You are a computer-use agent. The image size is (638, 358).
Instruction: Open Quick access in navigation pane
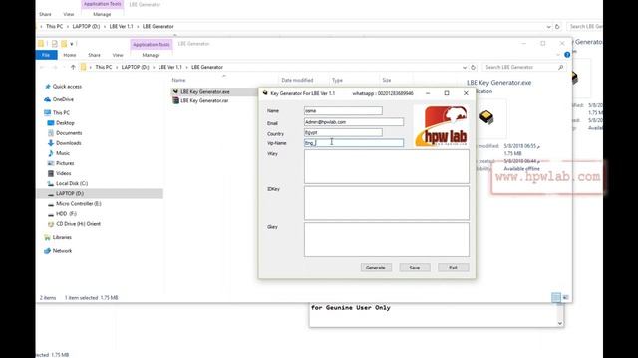point(67,87)
